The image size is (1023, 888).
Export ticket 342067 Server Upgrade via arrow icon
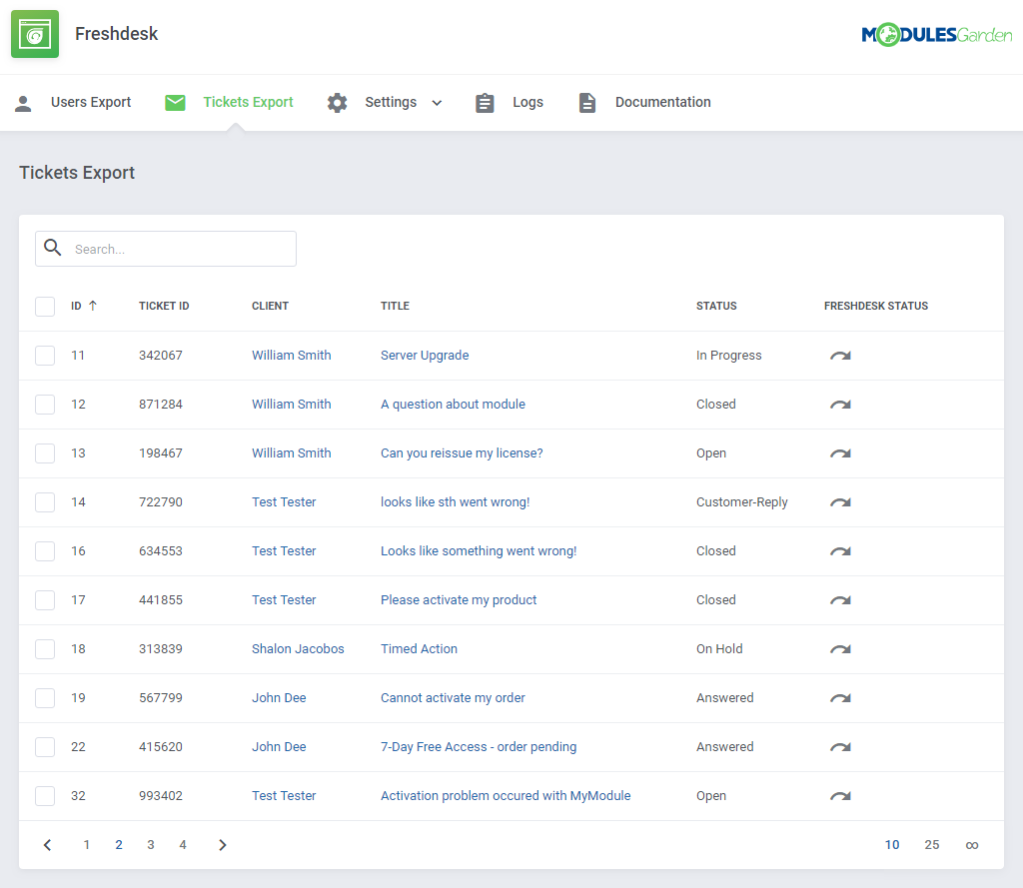click(840, 356)
